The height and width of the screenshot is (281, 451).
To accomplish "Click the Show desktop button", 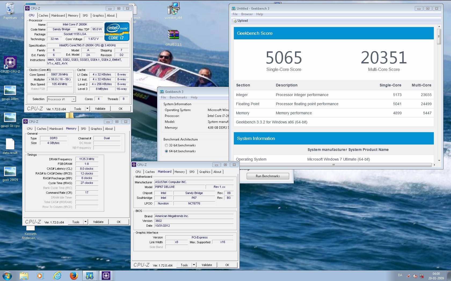I will (449, 276).
